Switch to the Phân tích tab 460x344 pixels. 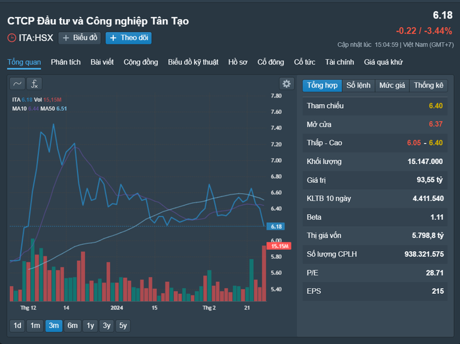pos(66,62)
